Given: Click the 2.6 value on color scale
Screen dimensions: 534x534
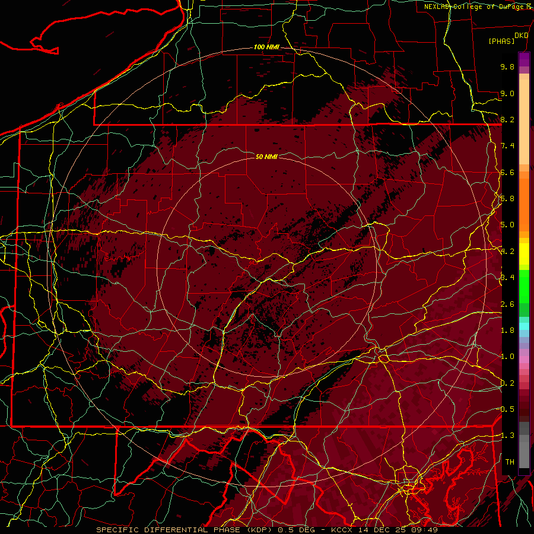Looking at the screenshot, I should 507,304.
